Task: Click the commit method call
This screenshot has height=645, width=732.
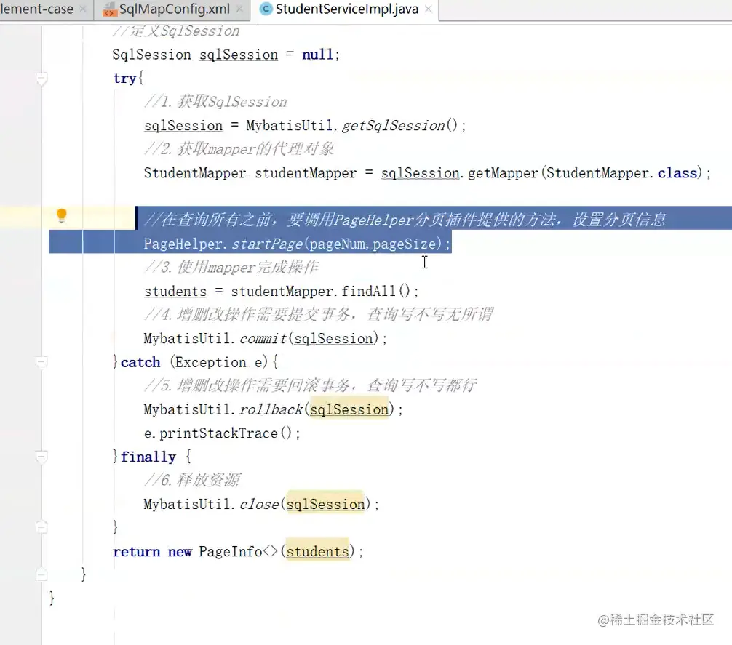Action: coord(263,339)
